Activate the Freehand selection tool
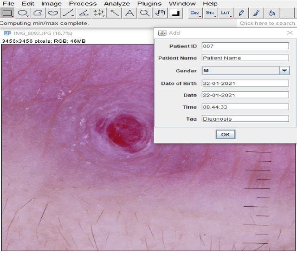297x261 pixels. coord(53,13)
